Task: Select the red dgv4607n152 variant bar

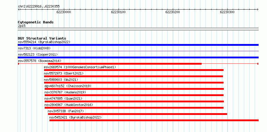Action: [134, 89]
